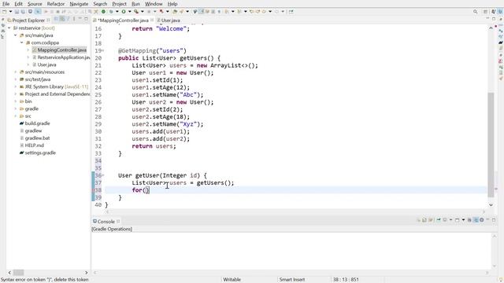Click the Open Type toolbar icon
Screen dimensions: 504x283
(x=175, y=12)
